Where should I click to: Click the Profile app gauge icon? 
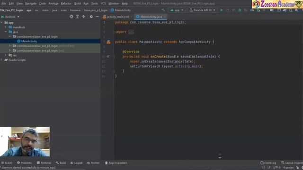pos(252,10)
